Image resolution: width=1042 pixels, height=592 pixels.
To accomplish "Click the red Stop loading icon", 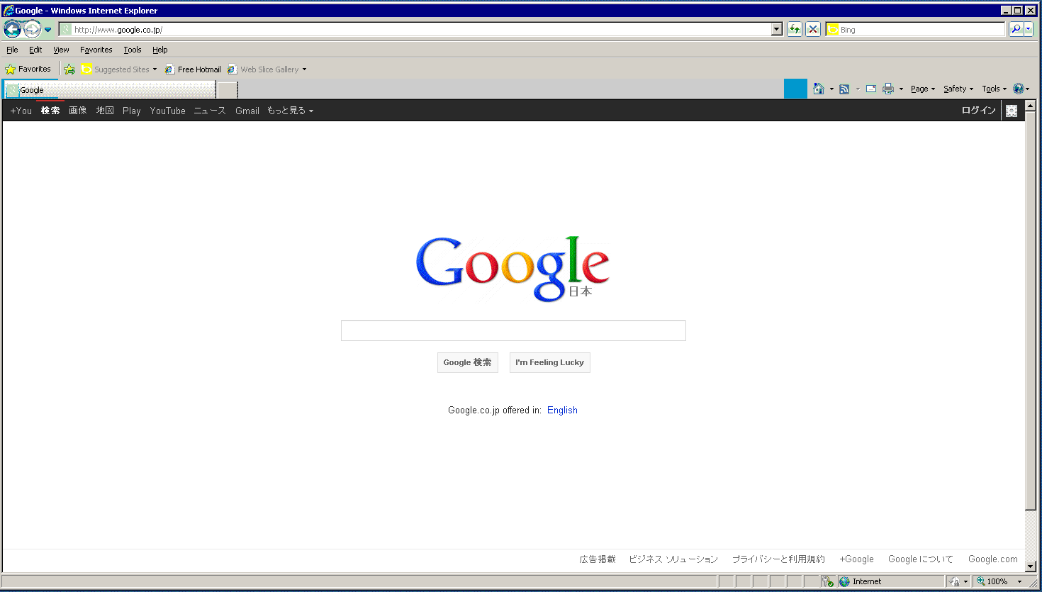I will tap(812, 29).
